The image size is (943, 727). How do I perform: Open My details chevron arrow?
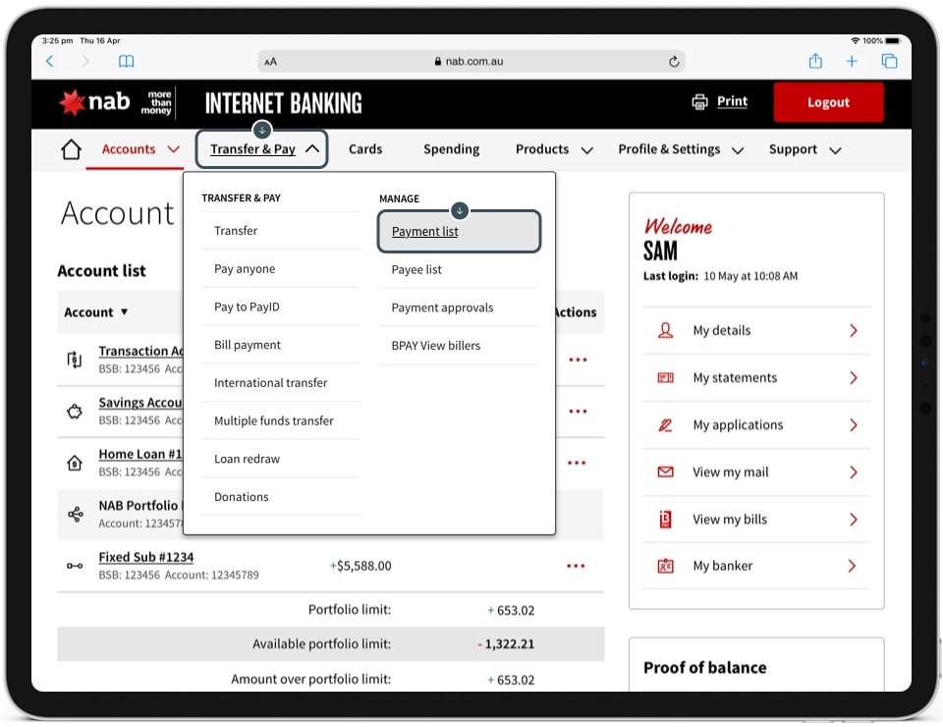[854, 330]
